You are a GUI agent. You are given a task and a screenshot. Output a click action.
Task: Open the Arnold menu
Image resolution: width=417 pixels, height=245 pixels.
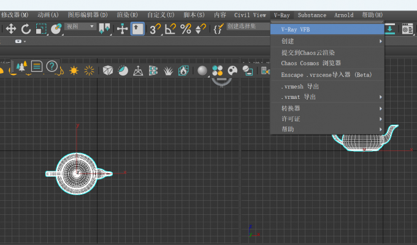(x=344, y=15)
